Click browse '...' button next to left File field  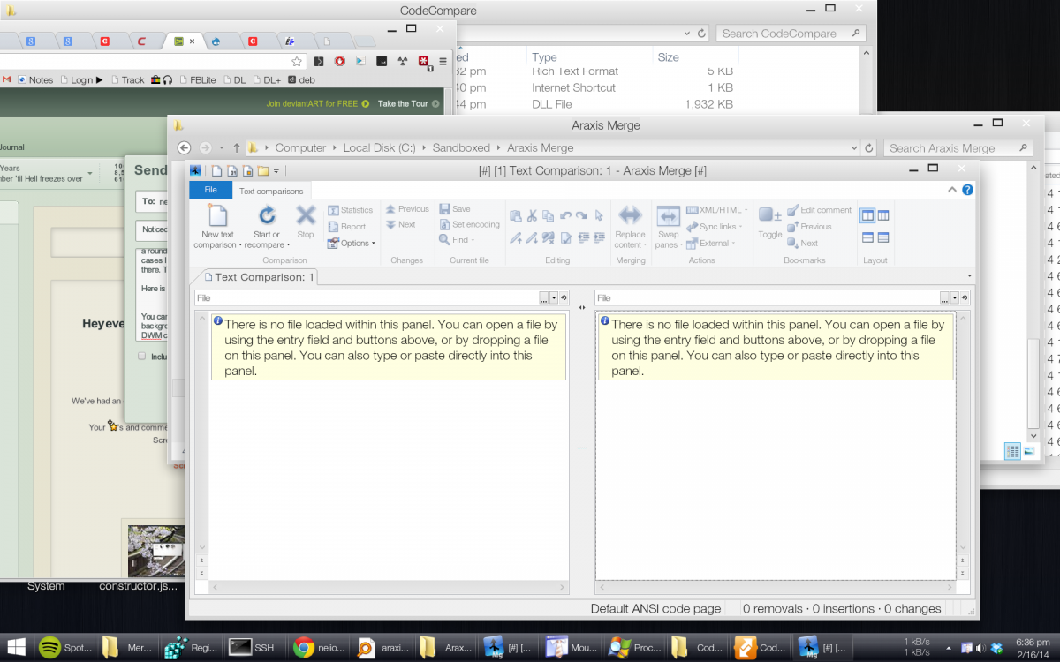543,298
